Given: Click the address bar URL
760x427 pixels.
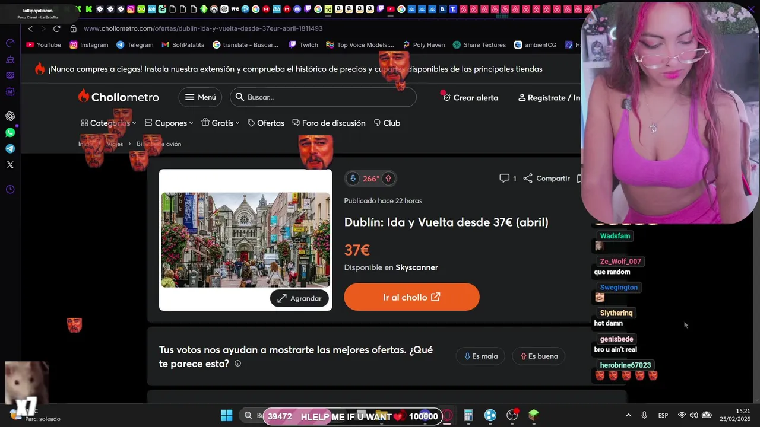Looking at the screenshot, I should 203,28.
